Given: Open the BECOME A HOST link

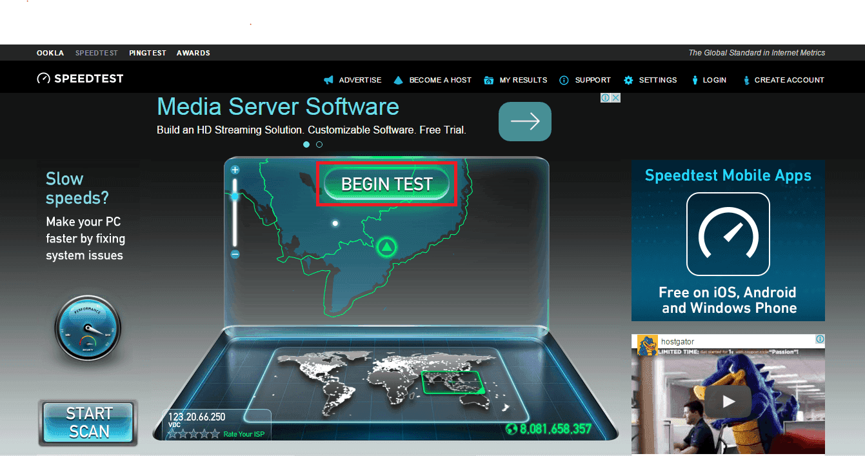Looking at the screenshot, I should (441, 80).
